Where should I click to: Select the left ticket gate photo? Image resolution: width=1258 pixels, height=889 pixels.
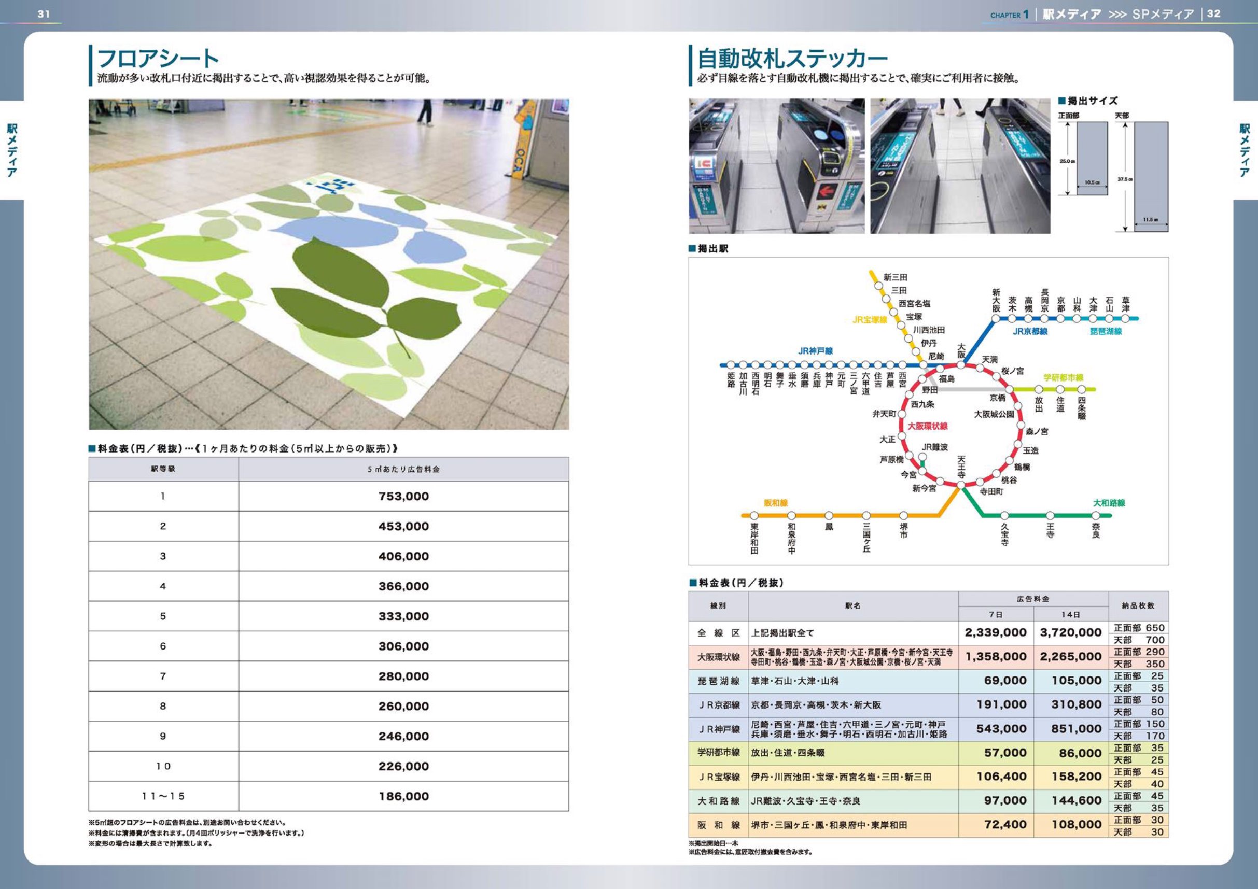776,166
